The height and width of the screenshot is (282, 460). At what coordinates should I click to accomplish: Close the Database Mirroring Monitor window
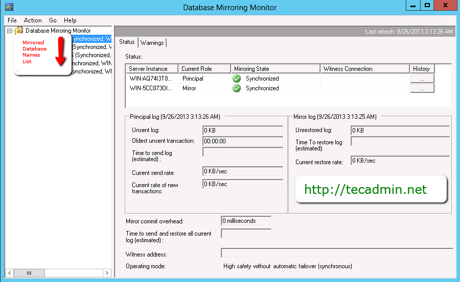(x=445, y=6)
